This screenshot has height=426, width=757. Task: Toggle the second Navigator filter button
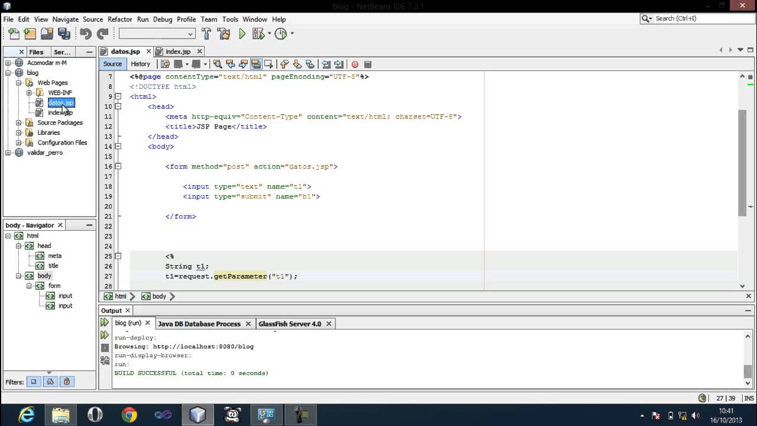(50, 382)
